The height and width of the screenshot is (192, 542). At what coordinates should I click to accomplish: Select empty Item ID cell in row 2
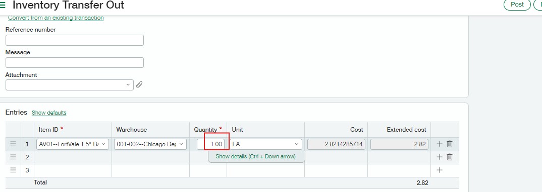(x=73, y=157)
